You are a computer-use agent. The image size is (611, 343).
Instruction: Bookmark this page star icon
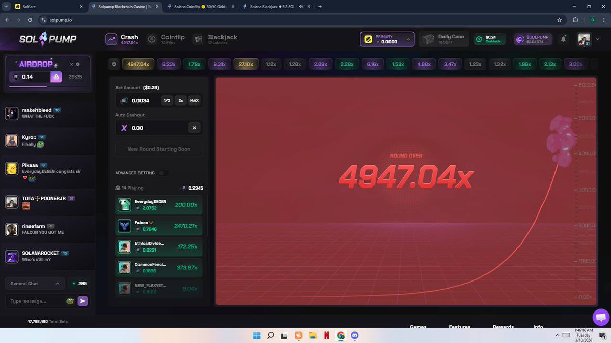pyautogui.click(x=560, y=20)
